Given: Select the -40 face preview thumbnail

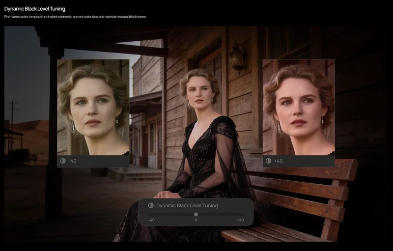Looking at the screenshot, I should (x=93, y=107).
